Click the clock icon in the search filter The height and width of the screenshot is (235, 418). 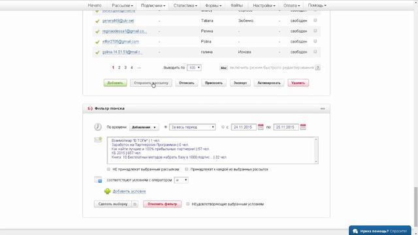(x=98, y=127)
